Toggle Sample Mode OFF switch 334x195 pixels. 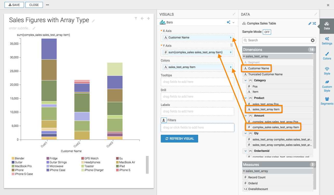click(x=267, y=32)
